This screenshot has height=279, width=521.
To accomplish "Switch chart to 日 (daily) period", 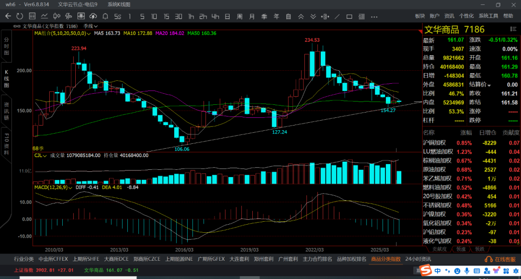I will (227, 16).
